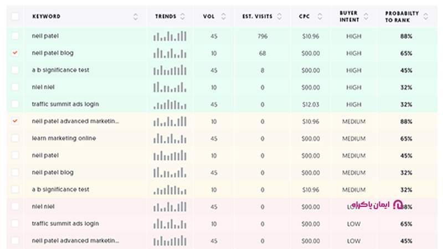This screenshot has height=249, width=443.
Task: Toggle the select-all checkbox in the table header
Action: 15,17
